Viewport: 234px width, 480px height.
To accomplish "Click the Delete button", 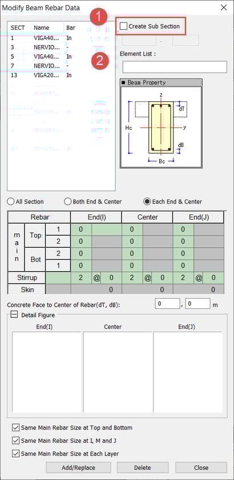I will [x=142, y=468].
